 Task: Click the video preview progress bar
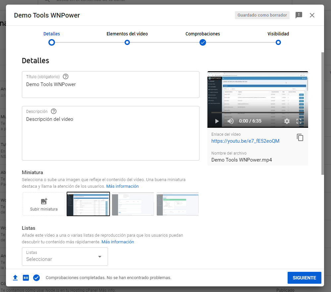pyautogui.click(x=257, y=113)
